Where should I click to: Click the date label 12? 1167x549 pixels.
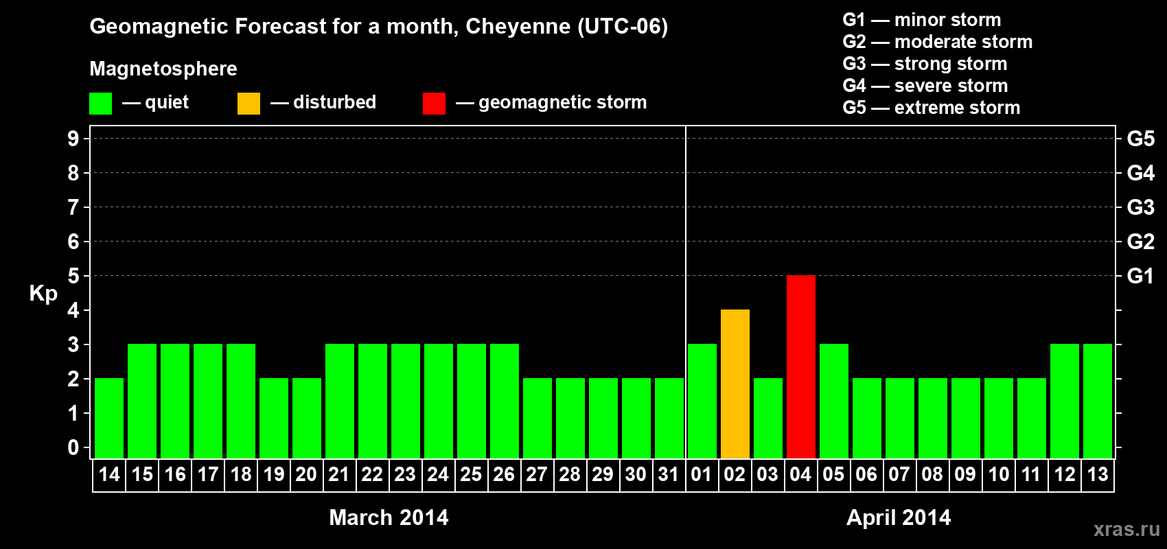tap(1065, 474)
